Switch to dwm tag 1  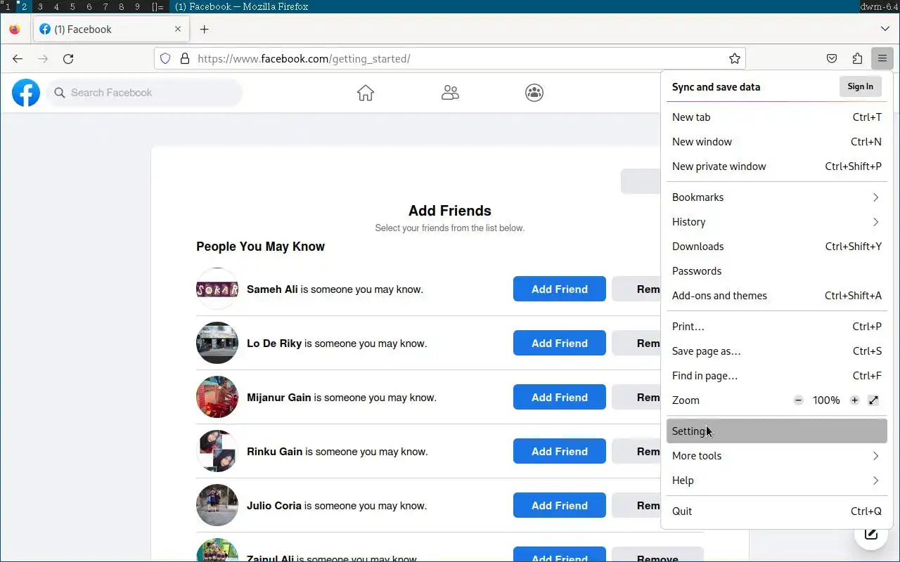pyautogui.click(x=8, y=6)
